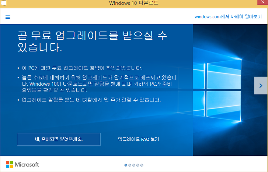Select the fourth page indicator dot
268x172 pixels.
click(x=138, y=165)
